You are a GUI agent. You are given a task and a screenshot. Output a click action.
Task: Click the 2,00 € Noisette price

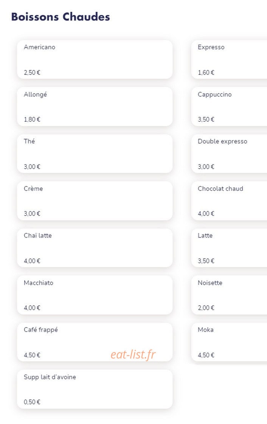[x=206, y=308]
